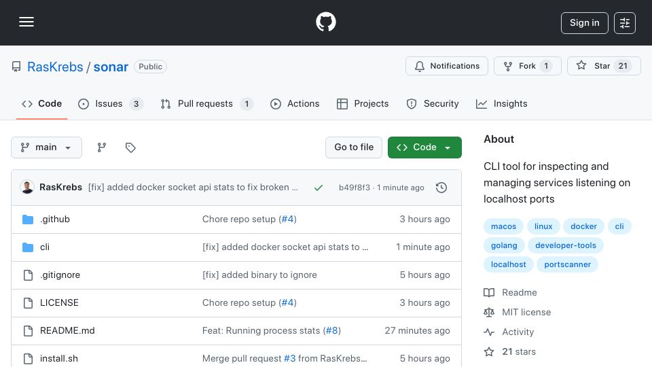
Task: Click the cli folder icon
Action: pos(28,247)
